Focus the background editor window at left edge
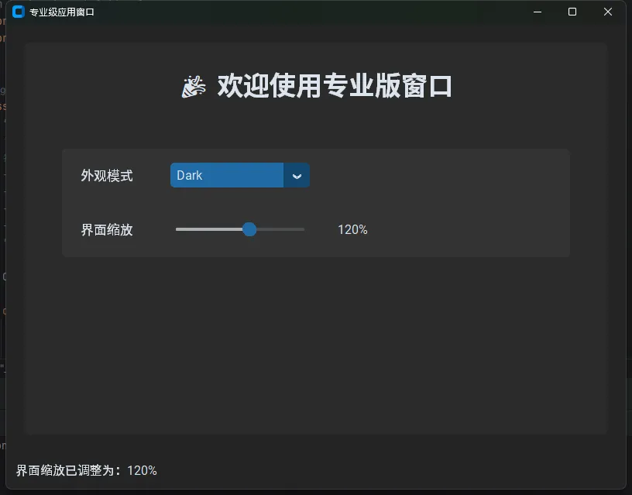 [x=2, y=232]
